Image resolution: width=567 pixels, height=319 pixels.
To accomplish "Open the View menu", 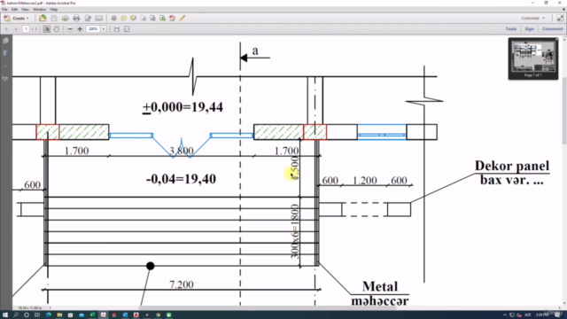I will click(x=25, y=10).
